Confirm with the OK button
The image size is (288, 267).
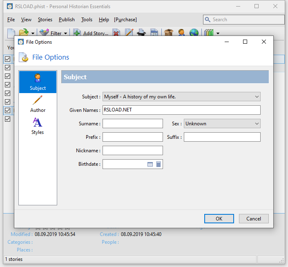219,218
